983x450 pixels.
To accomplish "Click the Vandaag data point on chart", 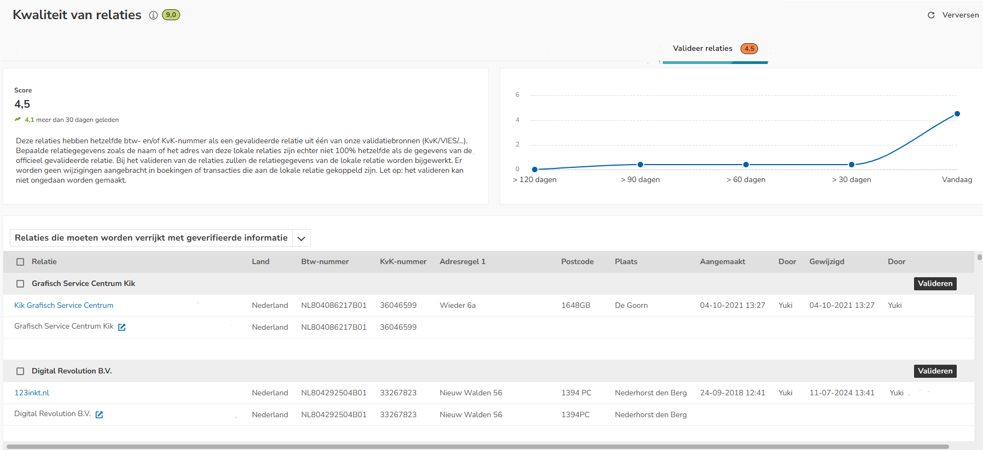I will (957, 114).
